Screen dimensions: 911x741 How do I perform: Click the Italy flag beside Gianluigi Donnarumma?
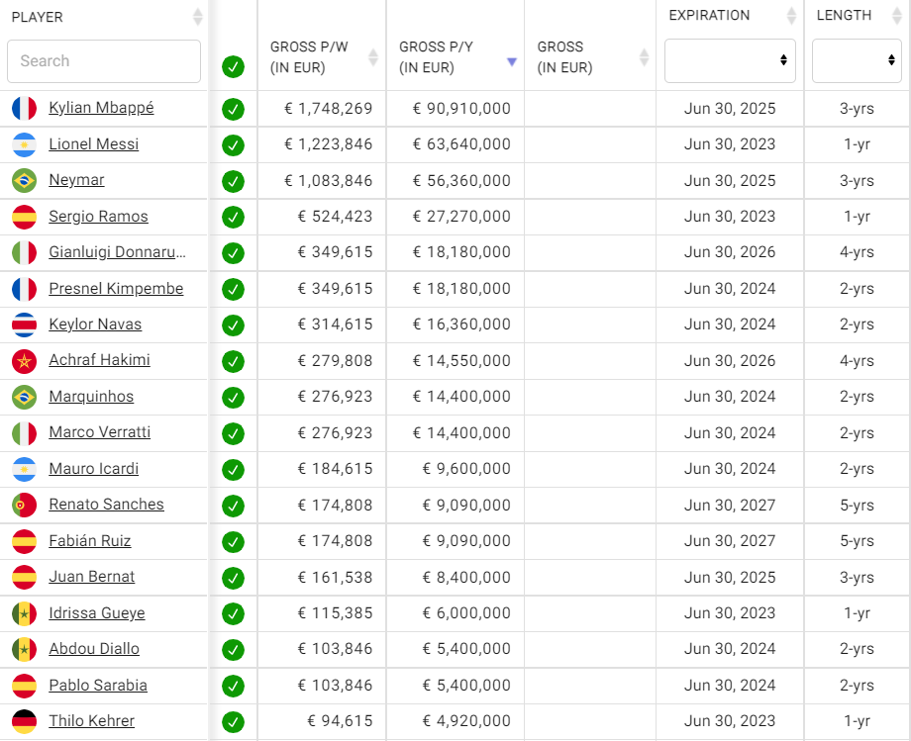coord(24,252)
